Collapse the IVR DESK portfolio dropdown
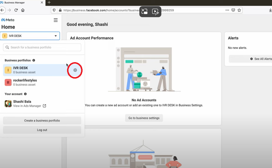272x168 pixels. click(x=30, y=36)
